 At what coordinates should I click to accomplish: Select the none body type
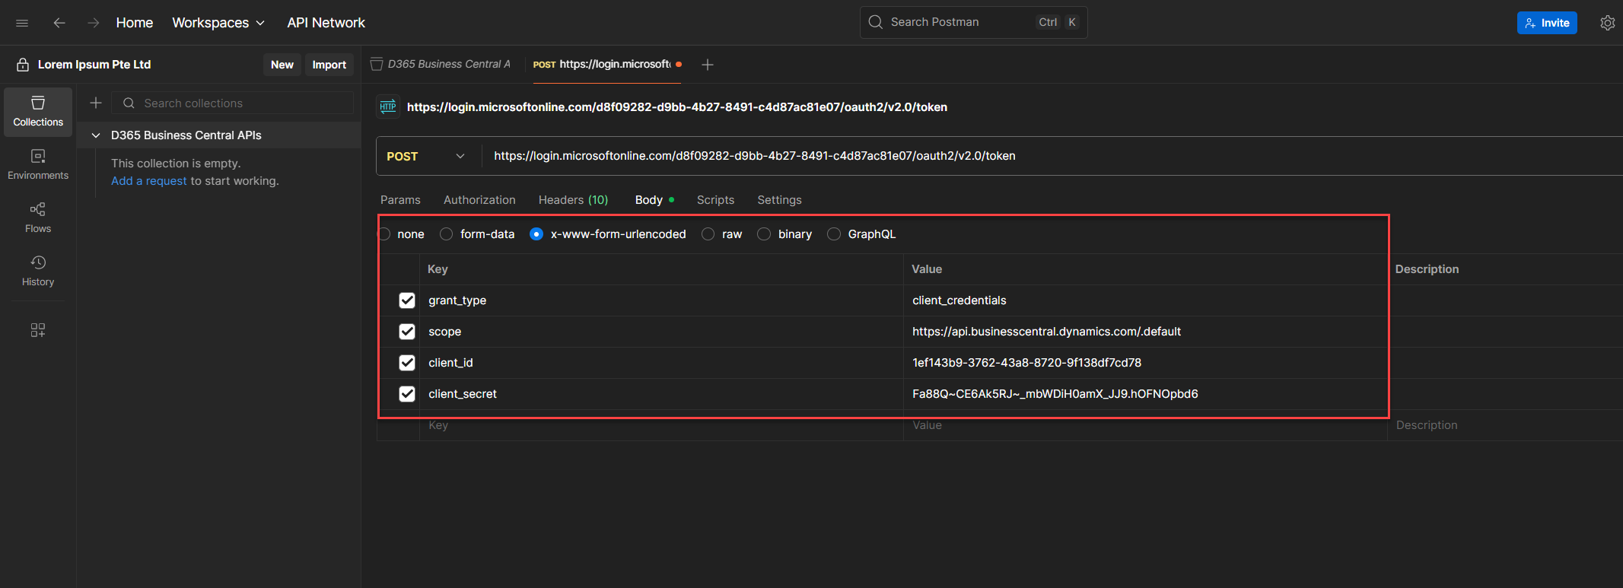[x=385, y=234]
